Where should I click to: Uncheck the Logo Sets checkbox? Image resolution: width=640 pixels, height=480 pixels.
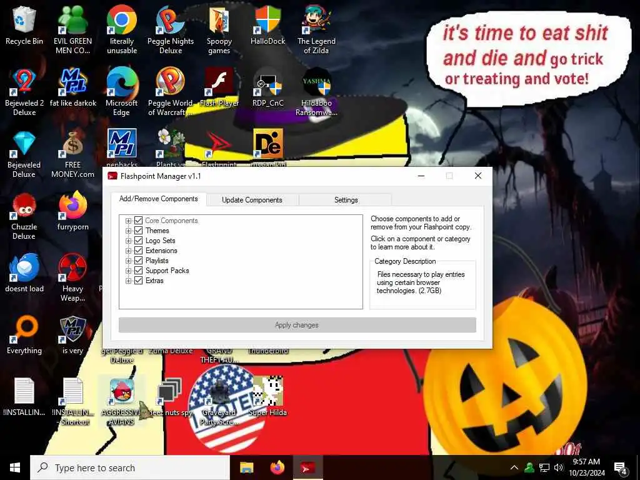[x=138, y=241]
